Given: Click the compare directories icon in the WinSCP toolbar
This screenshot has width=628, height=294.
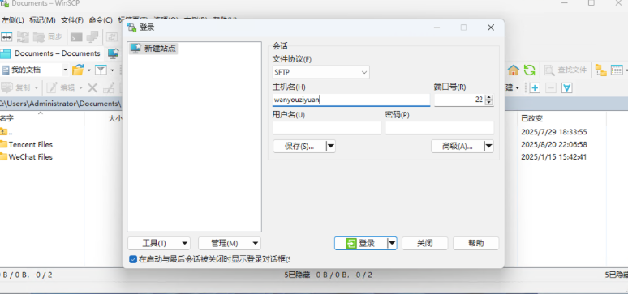Looking at the screenshot, I should click(x=6, y=36).
